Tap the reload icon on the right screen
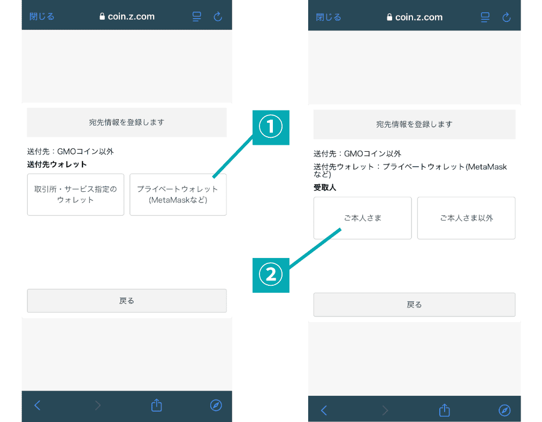 coord(506,17)
